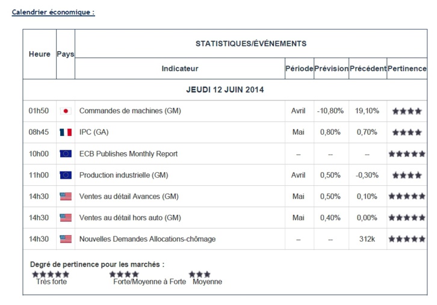
Task: Click the 'Indicateur' column header
Action: [179, 69]
